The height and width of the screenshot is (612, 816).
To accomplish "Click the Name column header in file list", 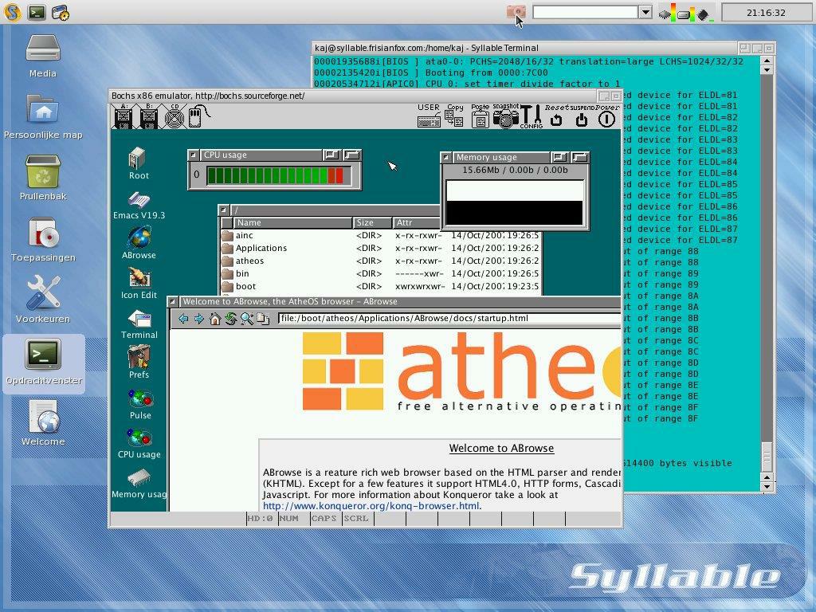I will pos(292,223).
